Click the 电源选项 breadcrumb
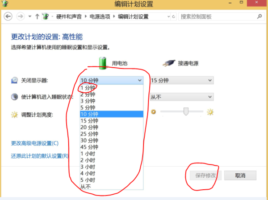 100,17
